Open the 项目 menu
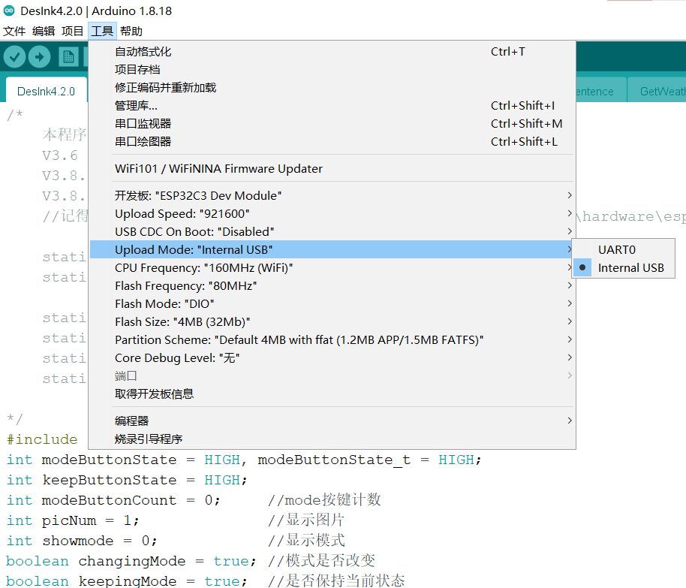Image resolution: width=686 pixels, height=588 pixels. tap(72, 31)
